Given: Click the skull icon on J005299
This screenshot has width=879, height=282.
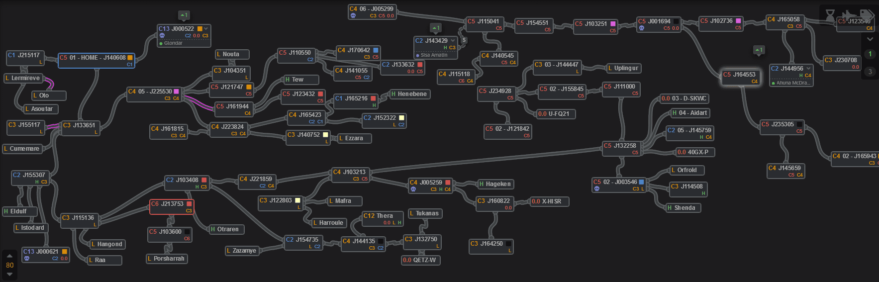Looking at the screenshot, I should (353, 16).
